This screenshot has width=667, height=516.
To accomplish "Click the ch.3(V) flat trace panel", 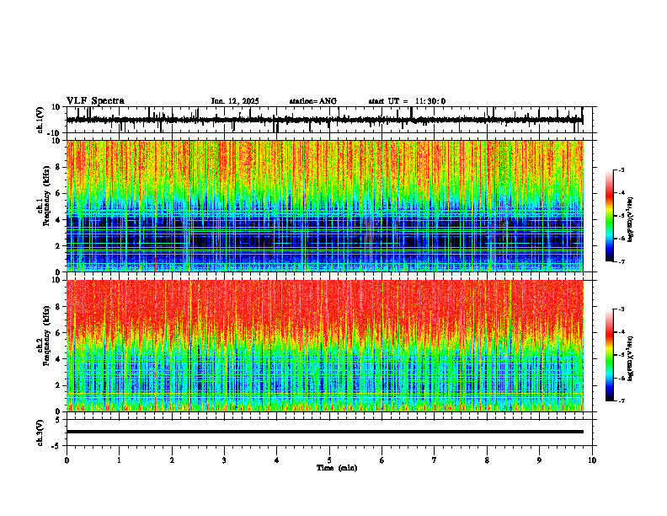I will tap(331, 433).
